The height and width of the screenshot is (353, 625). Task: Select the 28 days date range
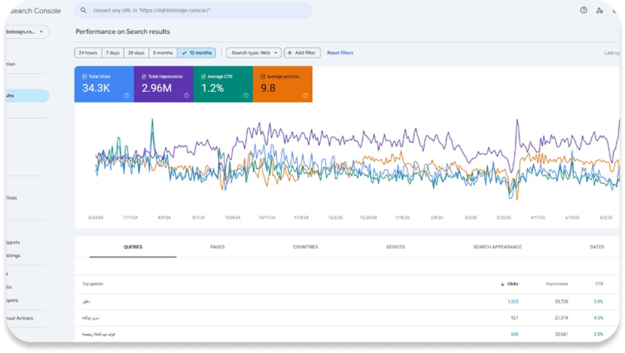tap(136, 53)
